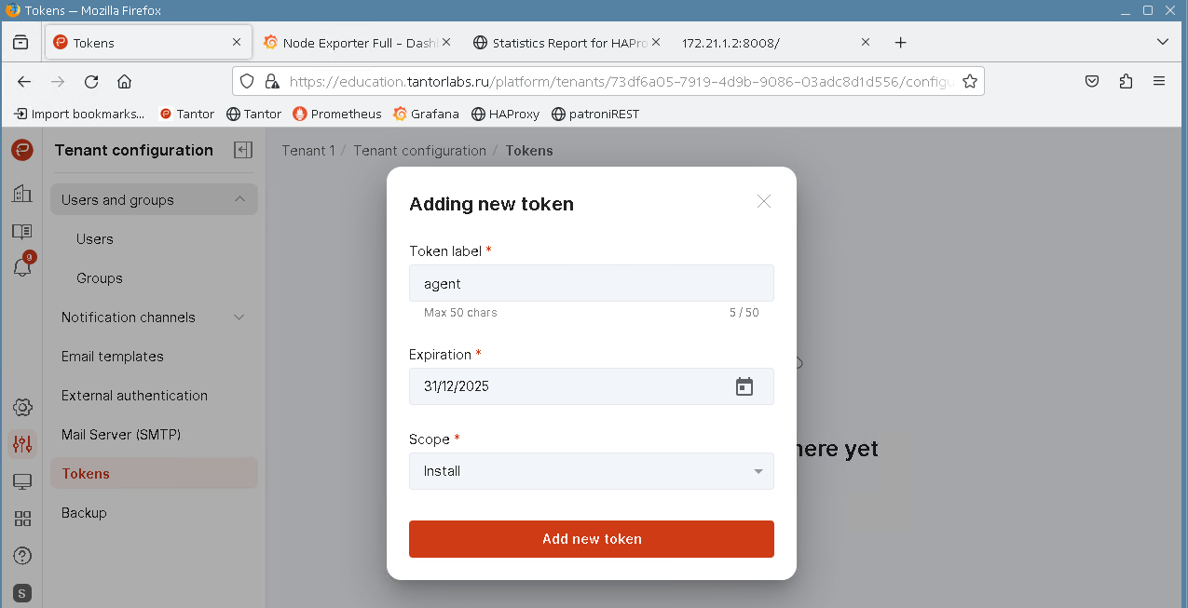The width and height of the screenshot is (1188, 608).
Task: Open the book icon in left rail
Action: coord(22,231)
